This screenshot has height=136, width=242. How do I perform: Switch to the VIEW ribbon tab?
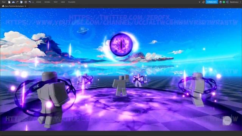click(x=63, y=2)
